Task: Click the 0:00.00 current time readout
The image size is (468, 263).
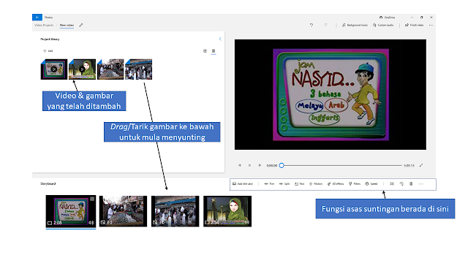Action: 271,166
